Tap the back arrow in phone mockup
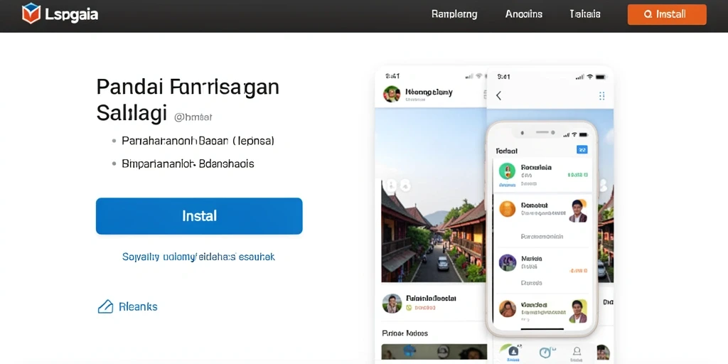Screen dimensions: 728x364 tap(498, 96)
